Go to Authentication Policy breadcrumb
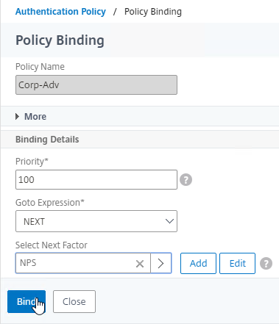 [60, 12]
